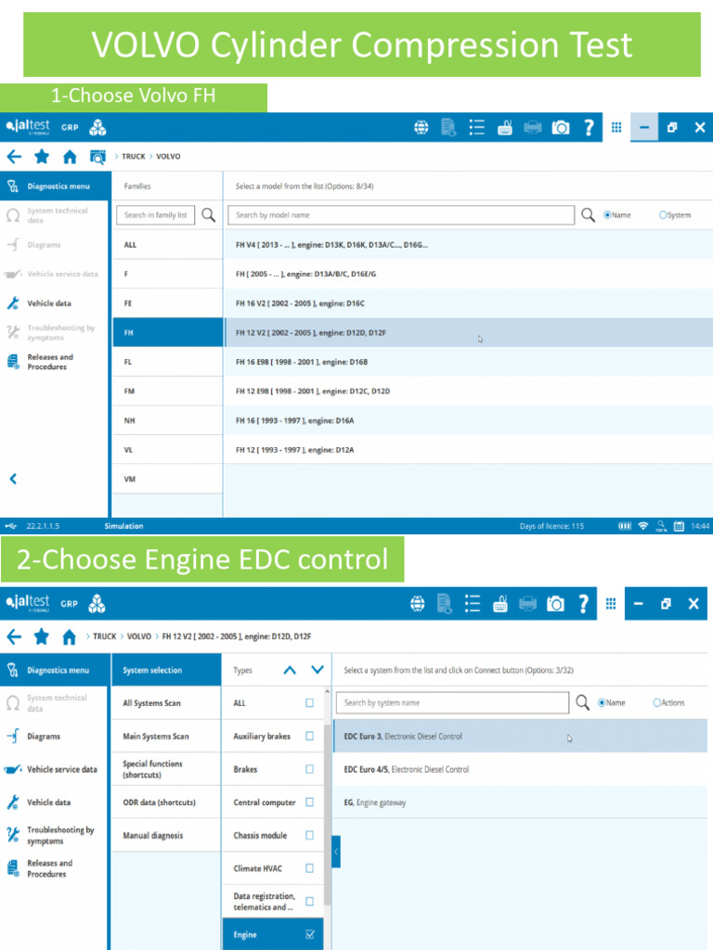
Task: Click the globe icon in lower toolbar
Action: 417,603
